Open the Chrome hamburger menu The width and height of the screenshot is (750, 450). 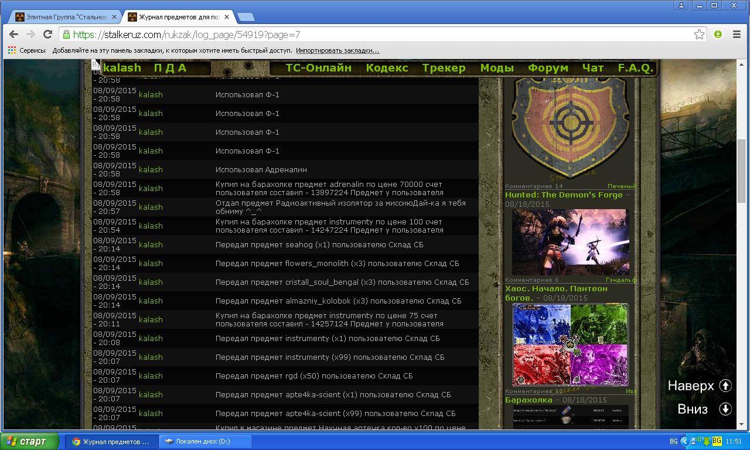[x=737, y=35]
